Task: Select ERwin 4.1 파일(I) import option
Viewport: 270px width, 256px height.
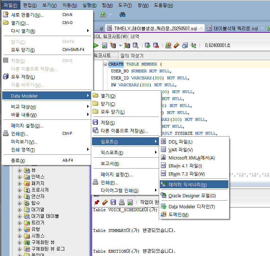Action: click(x=194, y=166)
